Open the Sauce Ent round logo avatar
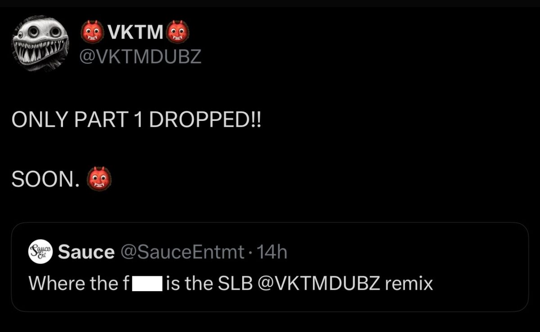Viewport: 540px width, 332px height. click(41, 252)
